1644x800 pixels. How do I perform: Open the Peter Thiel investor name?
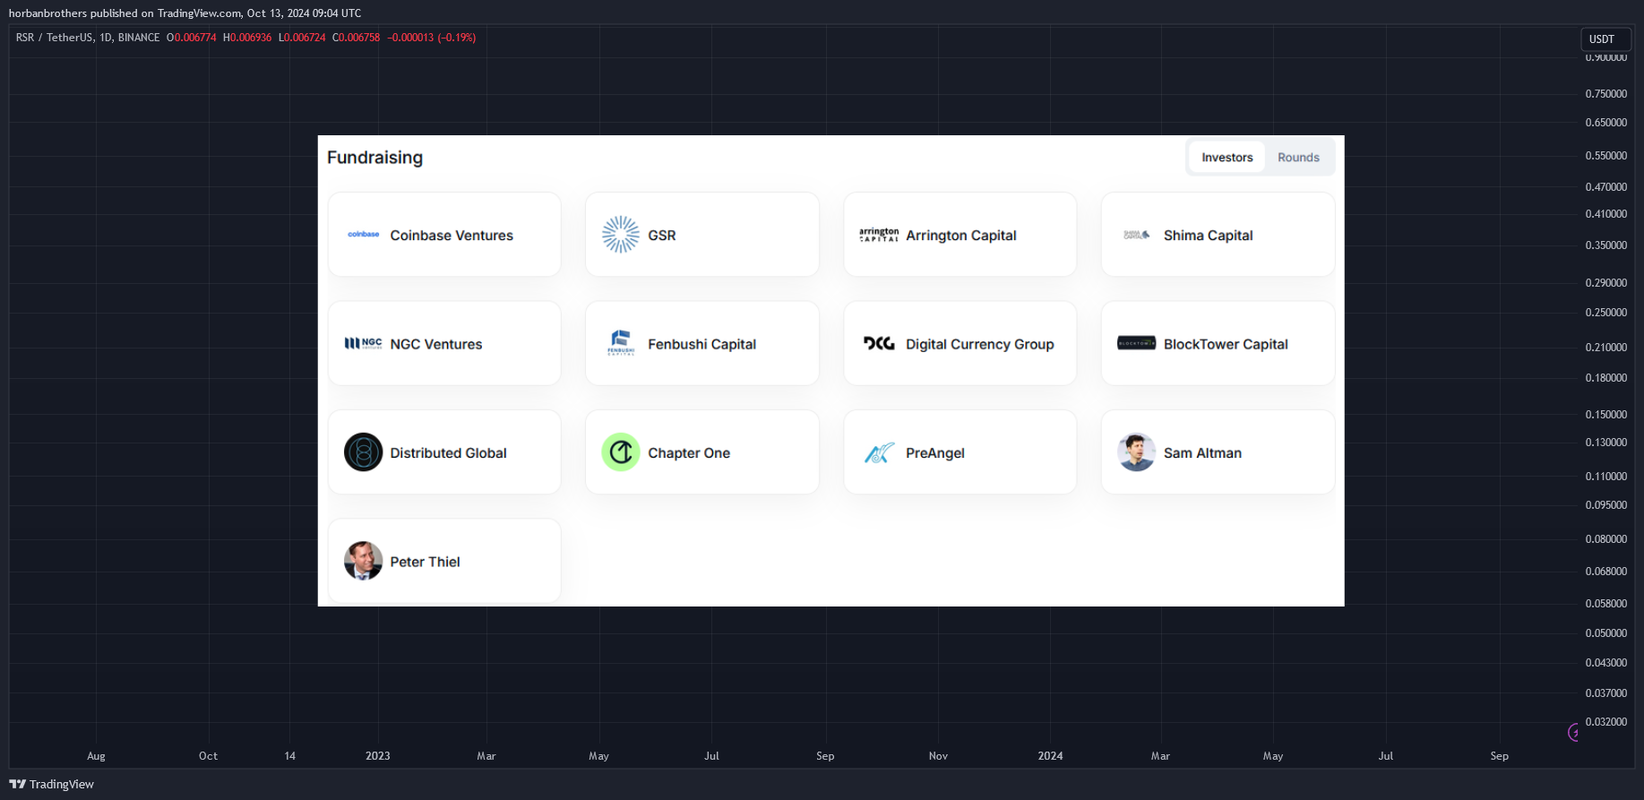coord(425,561)
